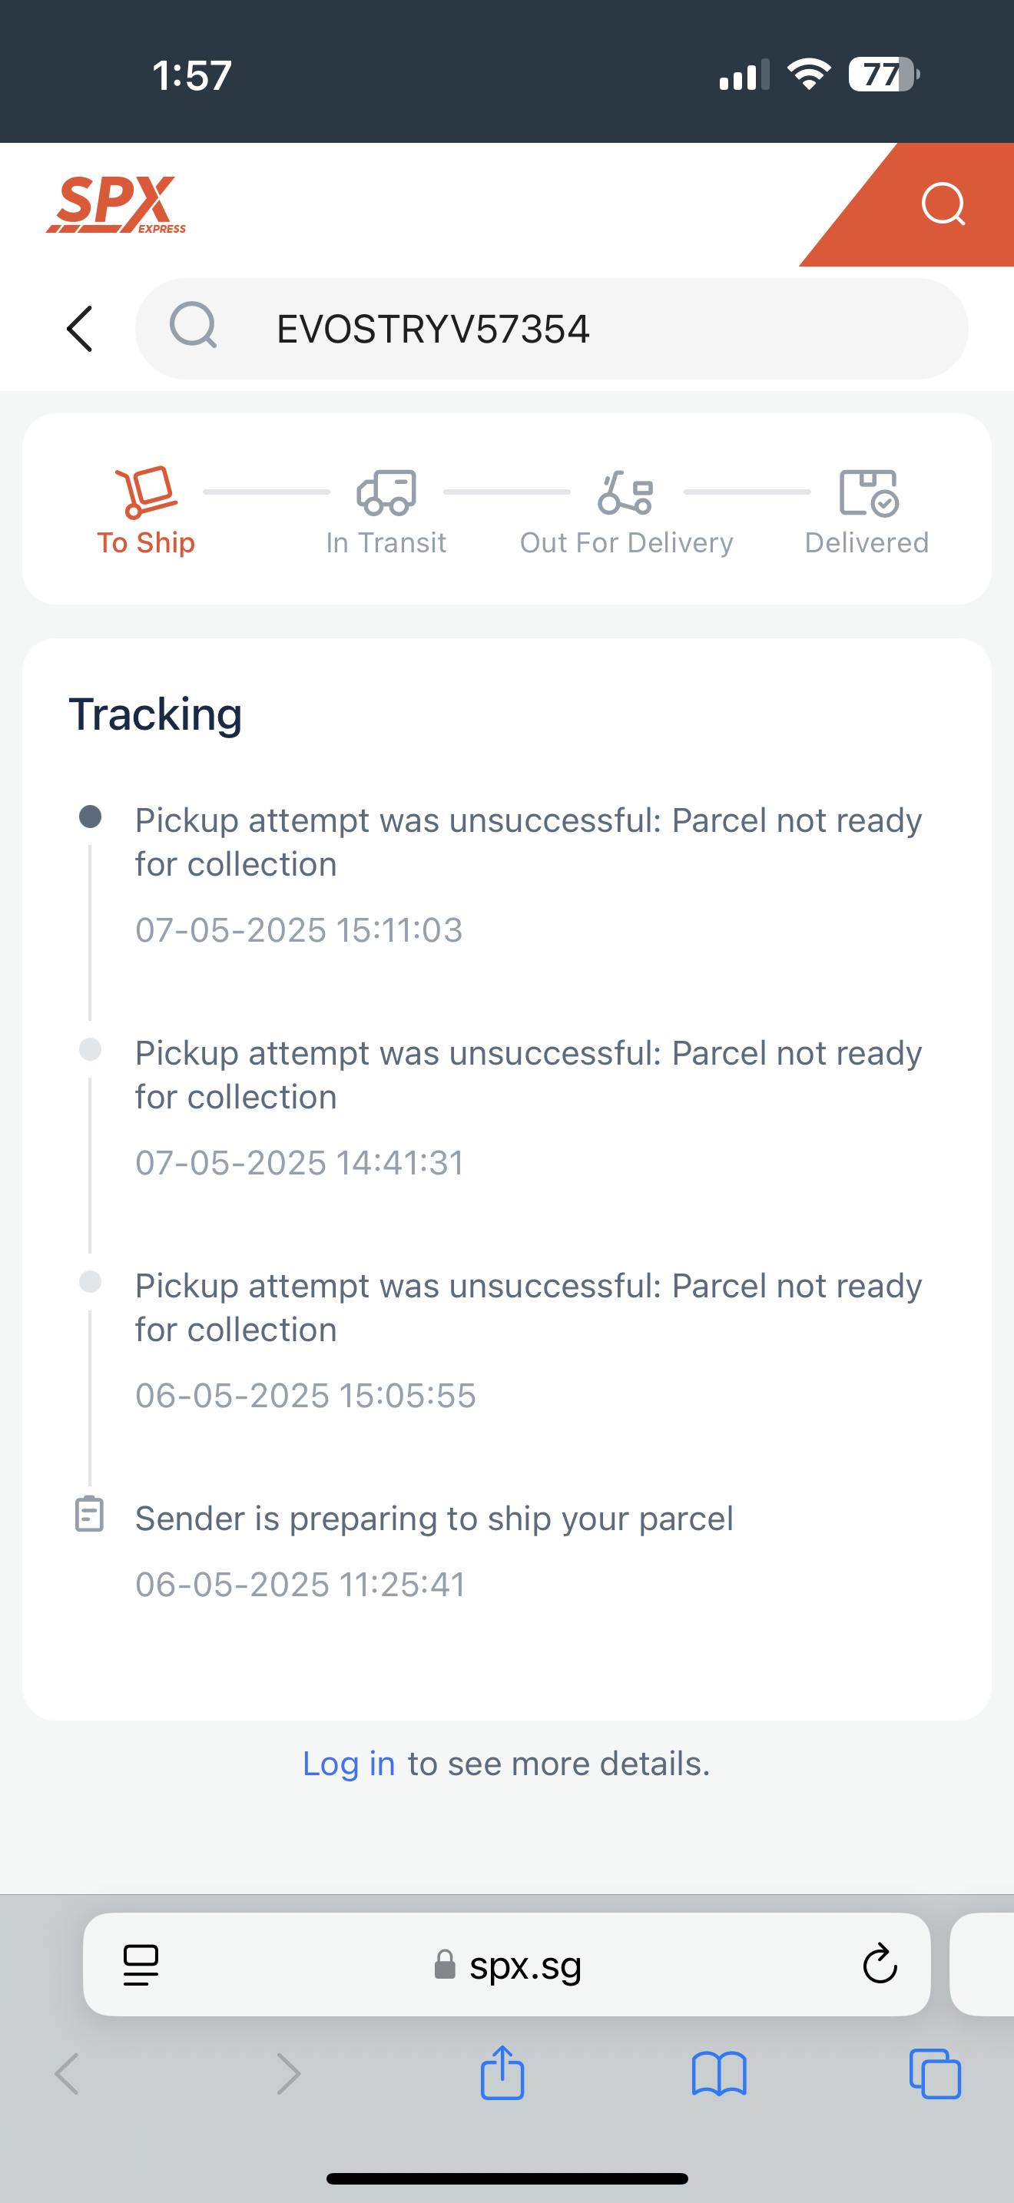Viewport: 1014px width, 2203px height.
Task: Tap Safari's forward navigation arrow
Action: [x=289, y=2074]
